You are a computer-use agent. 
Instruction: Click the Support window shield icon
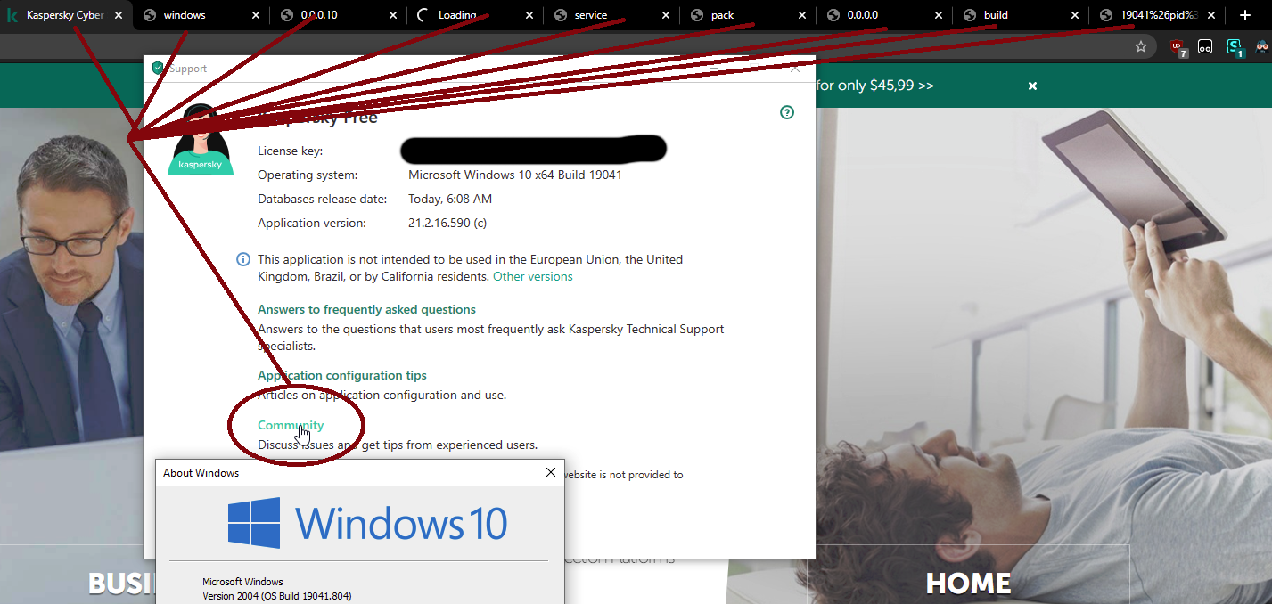click(158, 68)
